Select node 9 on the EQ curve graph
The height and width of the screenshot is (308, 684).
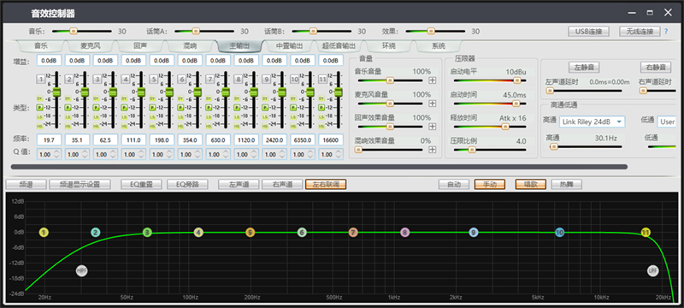[x=474, y=233]
